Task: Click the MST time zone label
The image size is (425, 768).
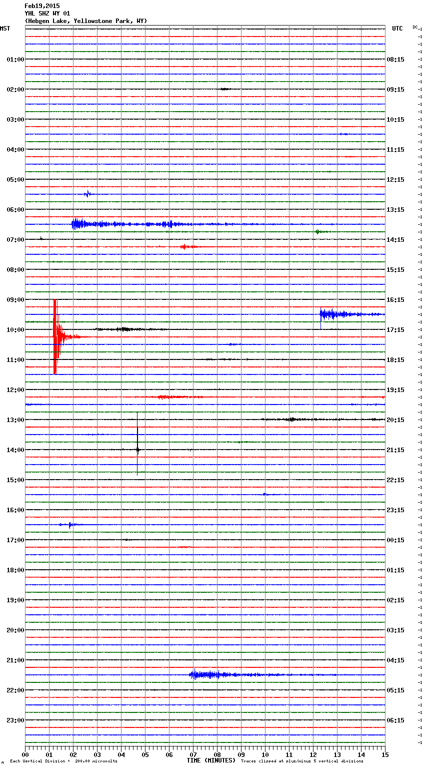Action: point(5,29)
